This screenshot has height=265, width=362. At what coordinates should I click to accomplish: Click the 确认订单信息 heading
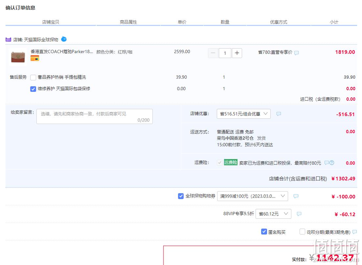pyautogui.click(x=20, y=8)
